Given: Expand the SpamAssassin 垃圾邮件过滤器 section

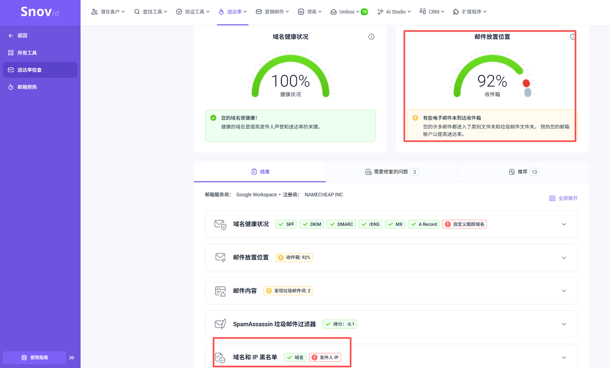Looking at the screenshot, I should (564, 324).
